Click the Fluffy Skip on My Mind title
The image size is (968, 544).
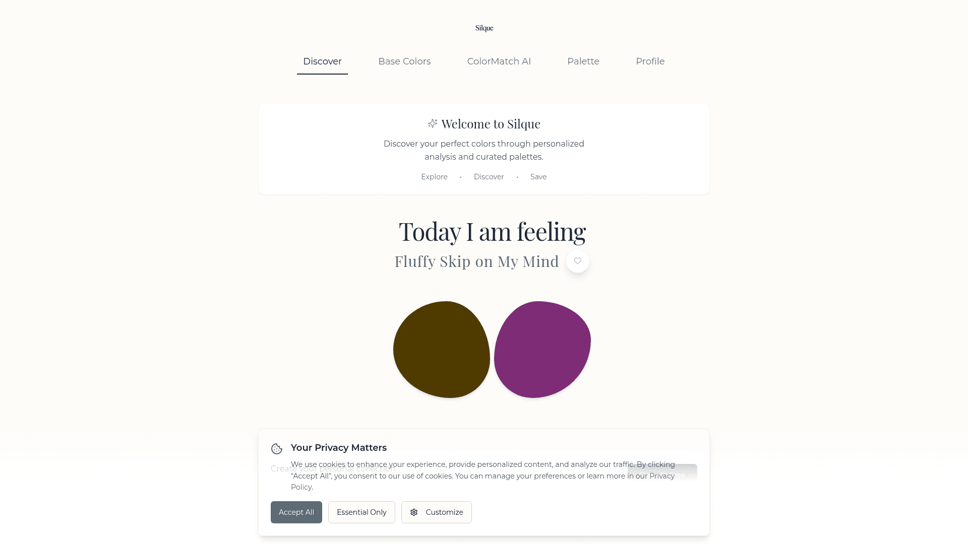point(476,261)
